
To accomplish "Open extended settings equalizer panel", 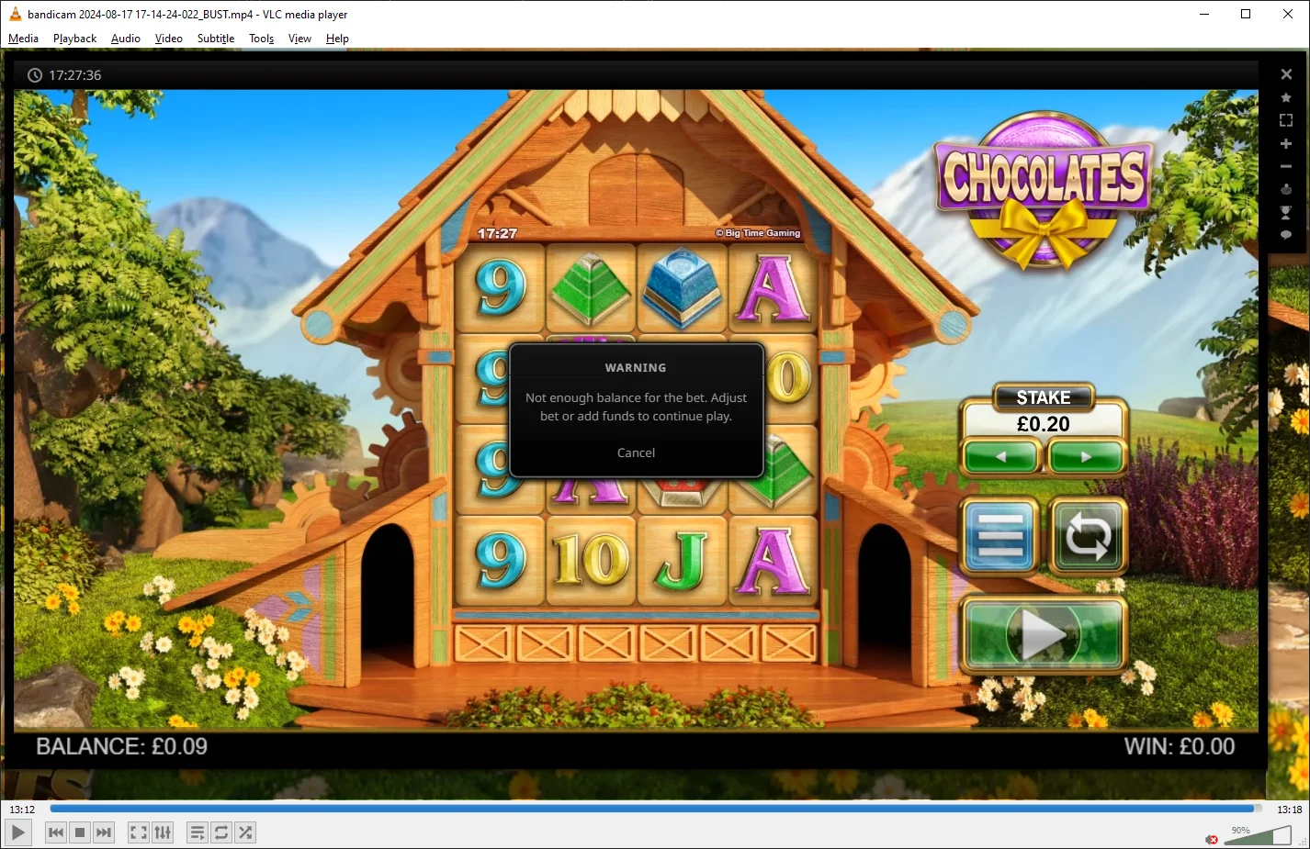I will (x=163, y=832).
